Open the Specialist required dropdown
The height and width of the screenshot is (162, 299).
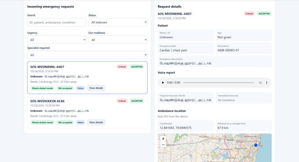[x=87, y=55]
